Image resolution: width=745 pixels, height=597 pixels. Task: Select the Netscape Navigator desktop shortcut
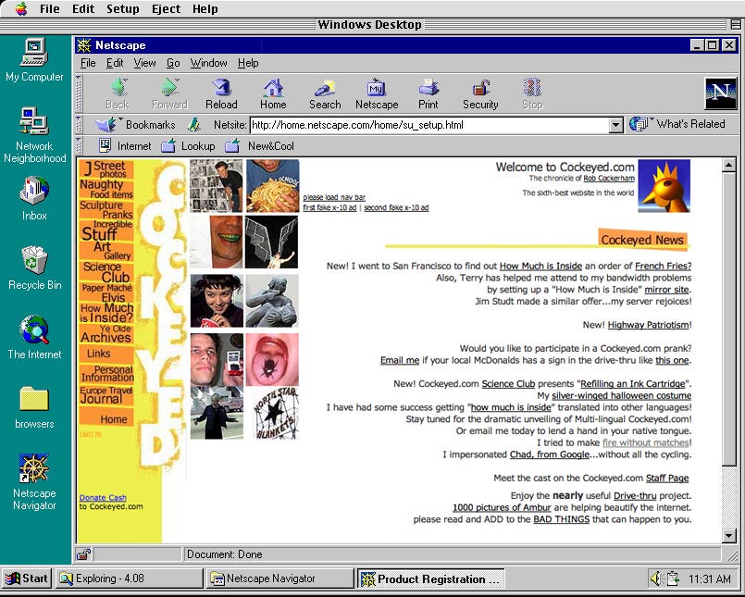pos(34,482)
